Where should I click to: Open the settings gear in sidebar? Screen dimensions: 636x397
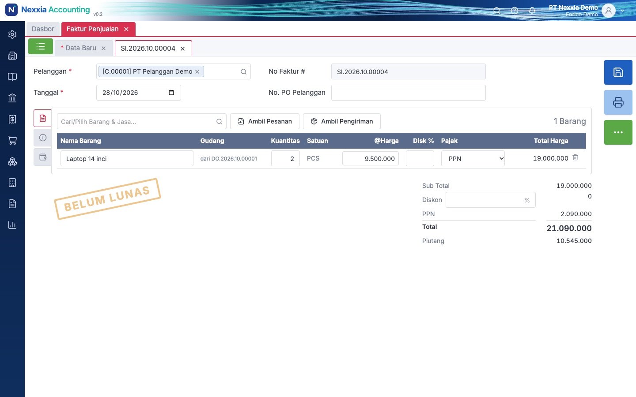click(12, 34)
